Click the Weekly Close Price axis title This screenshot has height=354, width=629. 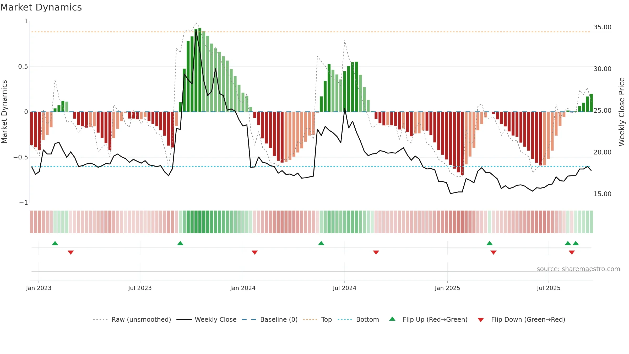tap(622, 112)
